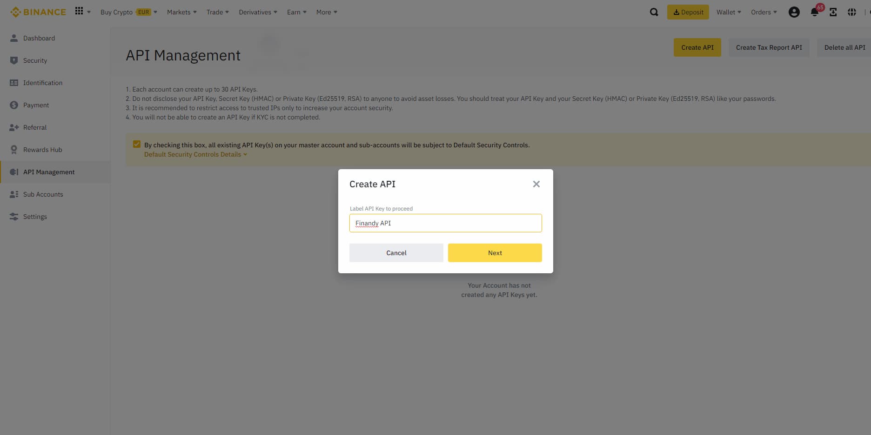871x435 pixels.
Task: Close the Create API dialog
Action: (x=536, y=184)
